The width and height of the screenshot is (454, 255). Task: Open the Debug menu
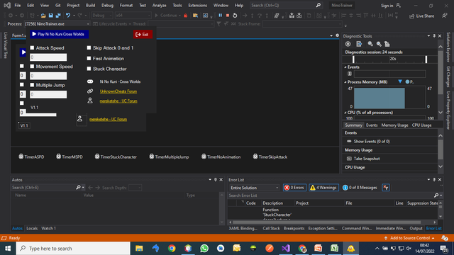[107, 5]
